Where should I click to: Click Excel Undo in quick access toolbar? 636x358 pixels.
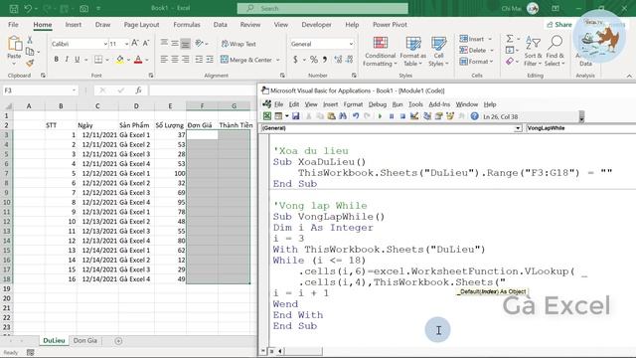click(28, 8)
